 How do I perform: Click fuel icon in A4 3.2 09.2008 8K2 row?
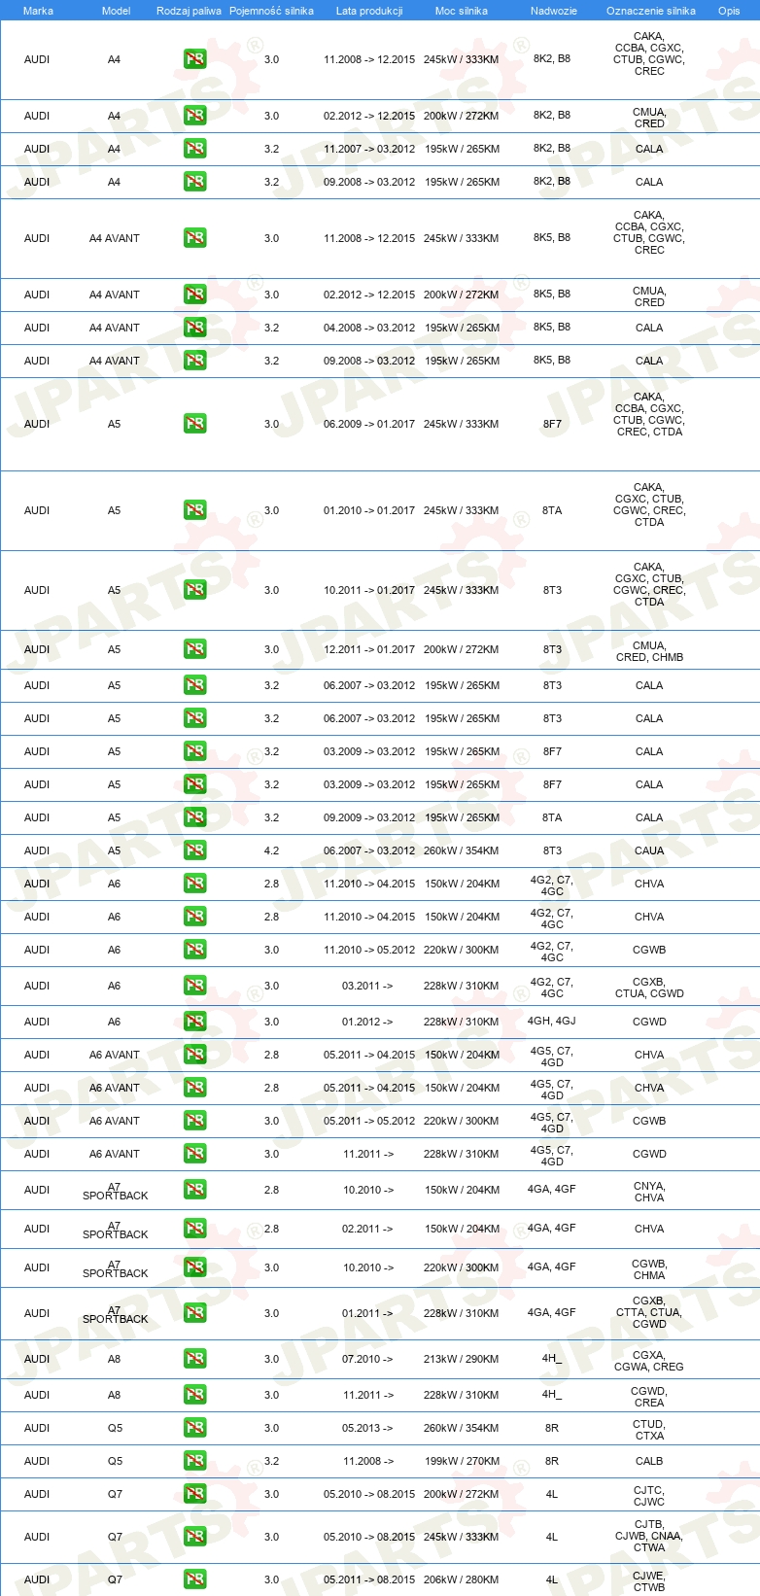coord(194,182)
